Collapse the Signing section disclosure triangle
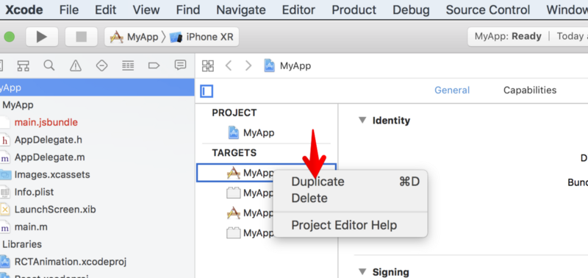Screen dimensions: 588x278 [362, 271]
